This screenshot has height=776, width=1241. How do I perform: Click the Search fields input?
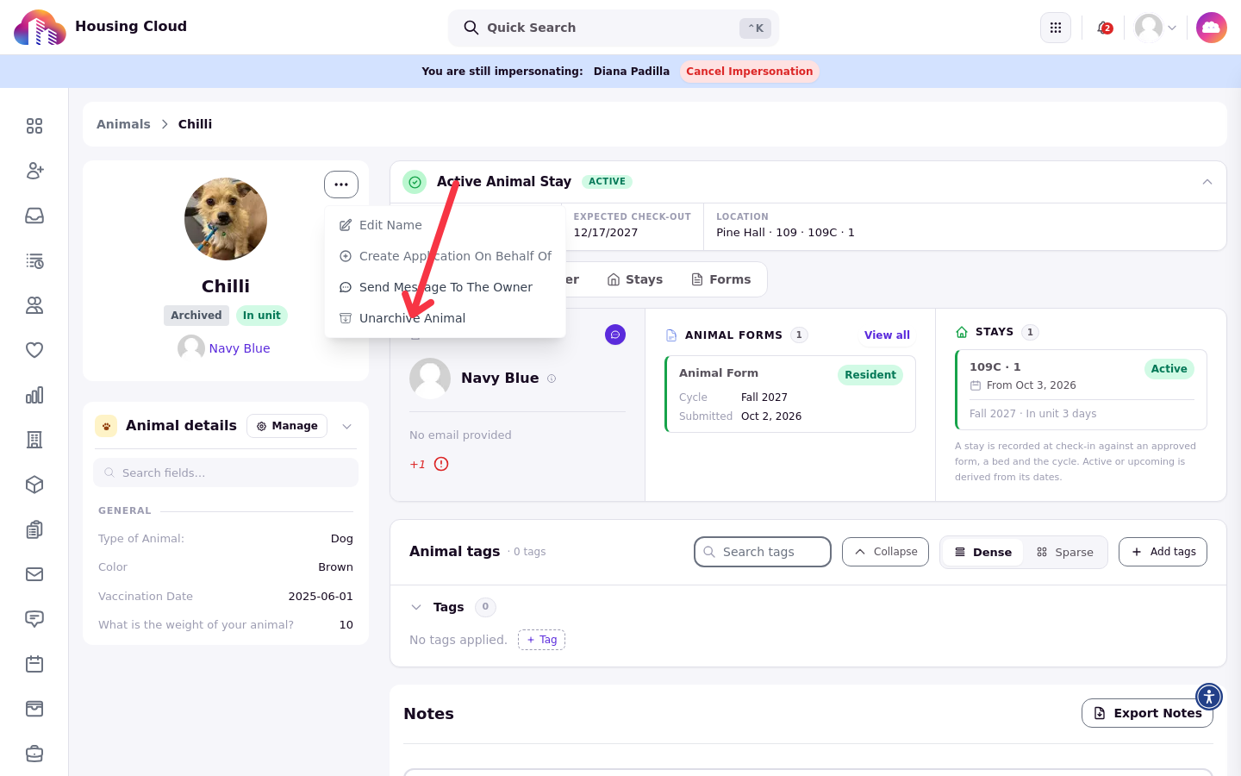[x=226, y=472]
